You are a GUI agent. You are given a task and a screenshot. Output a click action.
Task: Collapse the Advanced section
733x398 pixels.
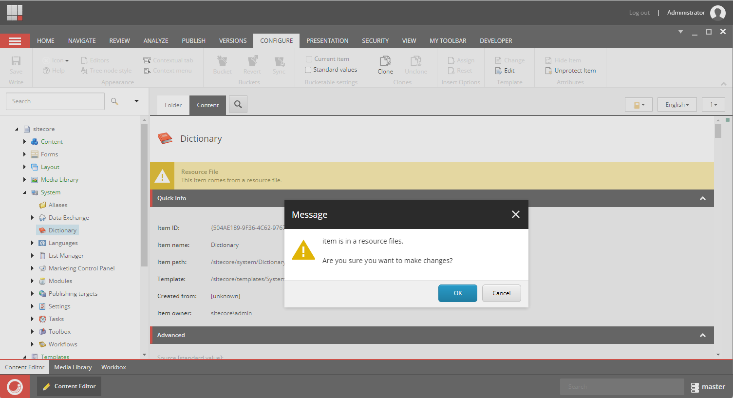703,335
